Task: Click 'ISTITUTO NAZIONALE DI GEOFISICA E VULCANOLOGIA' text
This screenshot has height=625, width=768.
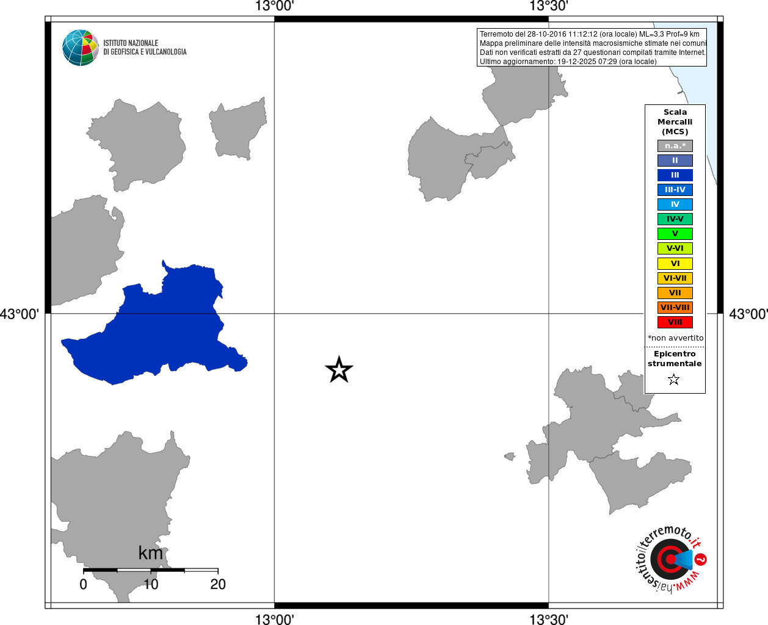Action: pos(145,48)
